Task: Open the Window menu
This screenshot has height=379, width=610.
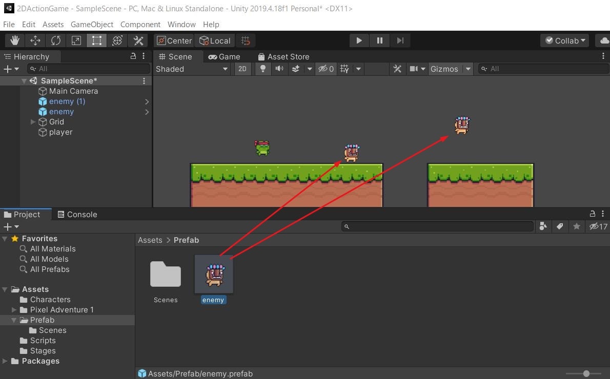Action: coord(181,24)
